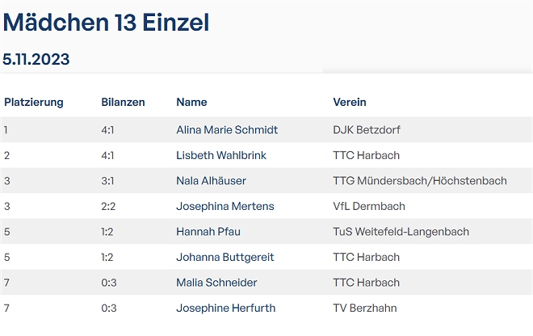The width and height of the screenshot is (533, 336).
Task: Open the Johanna Buttgereit entry
Action: [225, 258]
